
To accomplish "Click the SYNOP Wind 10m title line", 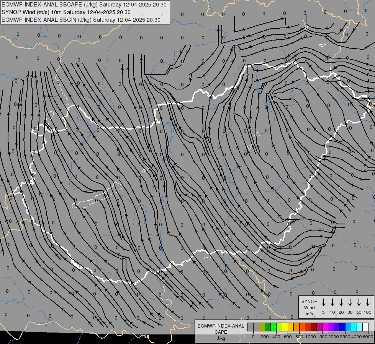I will point(66,12).
